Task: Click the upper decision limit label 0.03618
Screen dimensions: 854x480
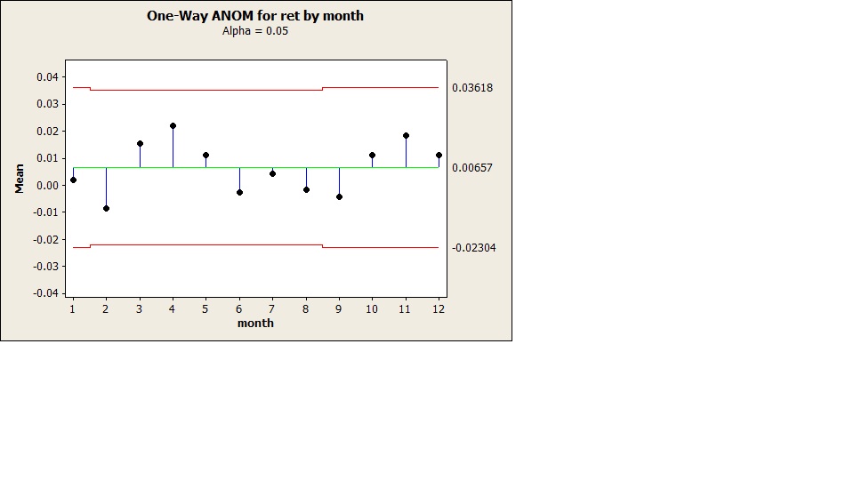Action: tap(472, 88)
